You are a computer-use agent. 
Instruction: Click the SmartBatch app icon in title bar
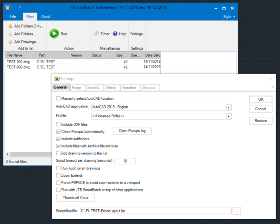(x=8, y=7)
